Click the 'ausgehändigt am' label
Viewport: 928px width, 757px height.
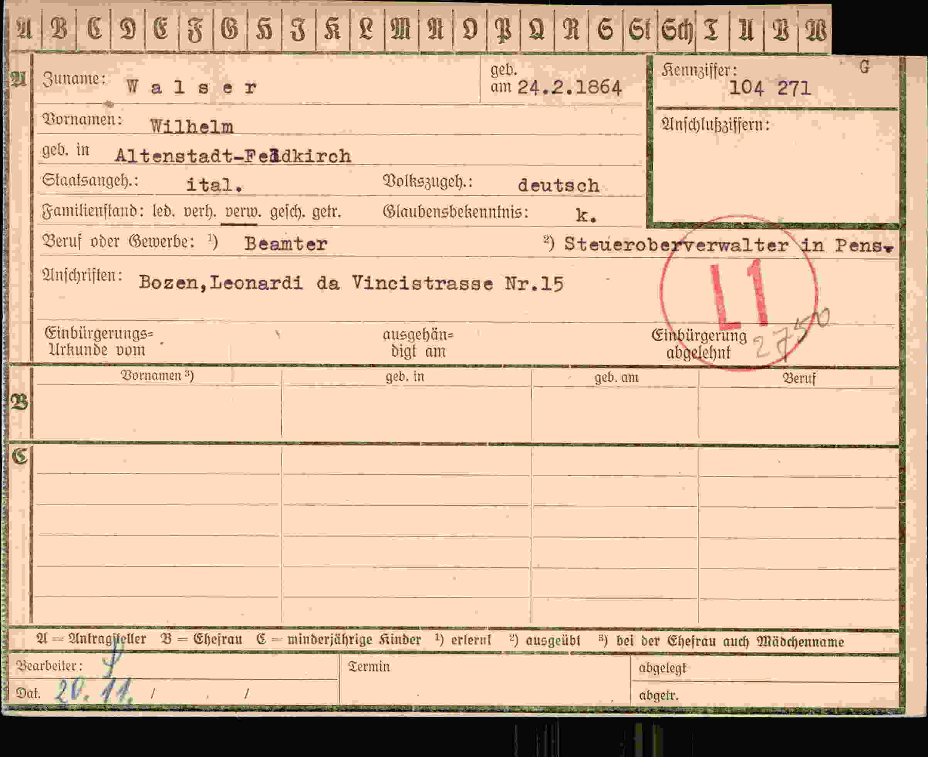click(x=418, y=343)
